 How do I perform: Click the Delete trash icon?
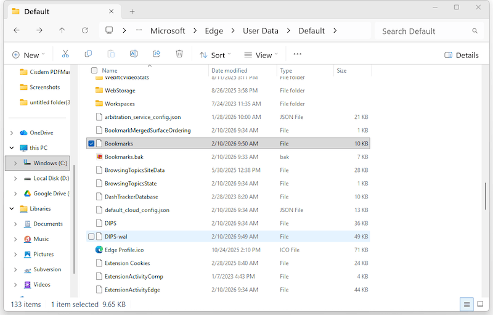click(179, 54)
